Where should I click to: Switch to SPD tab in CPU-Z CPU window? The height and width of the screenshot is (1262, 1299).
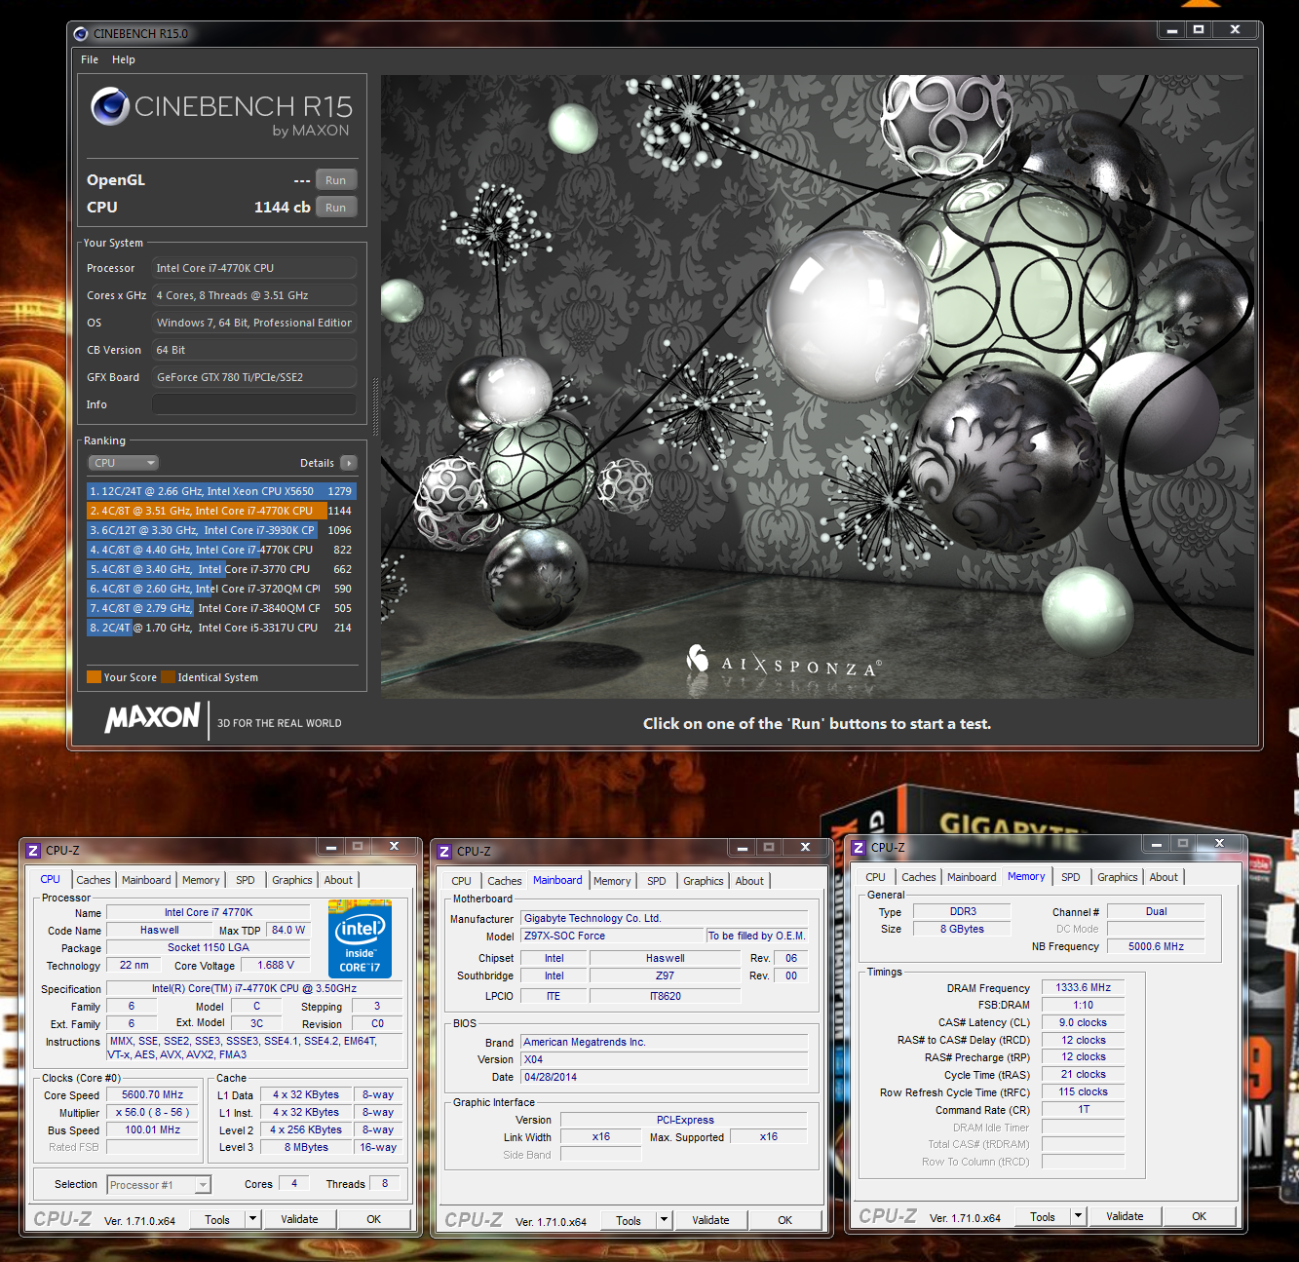point(246,880)
